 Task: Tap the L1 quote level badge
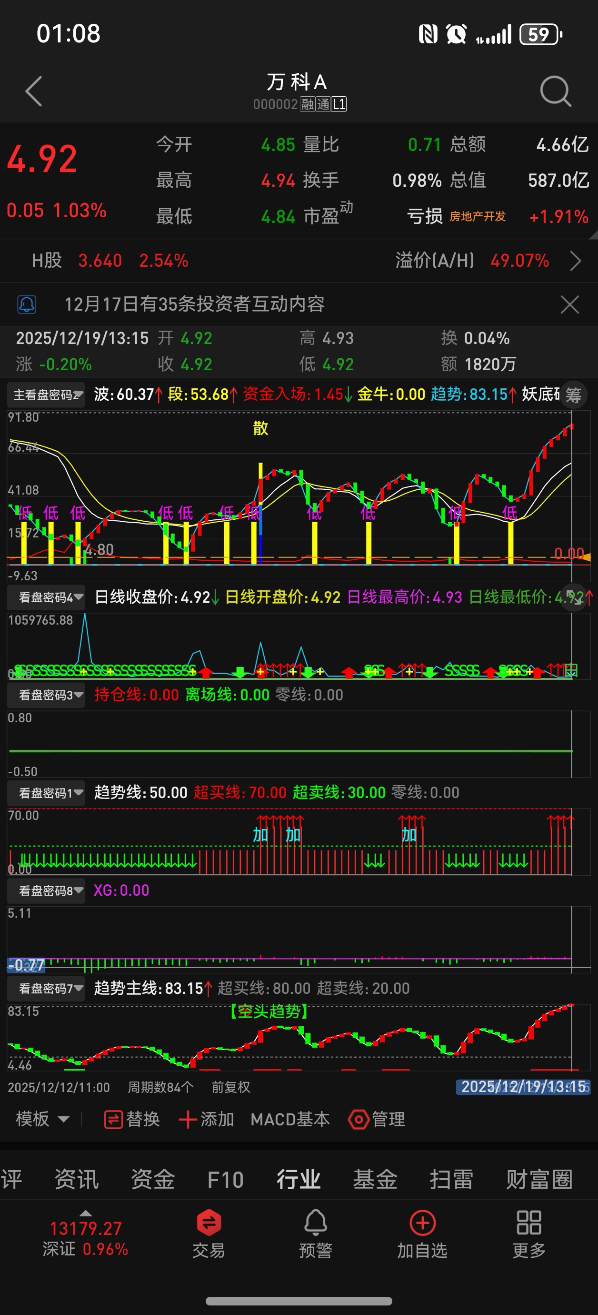click(x=339, y=105)
